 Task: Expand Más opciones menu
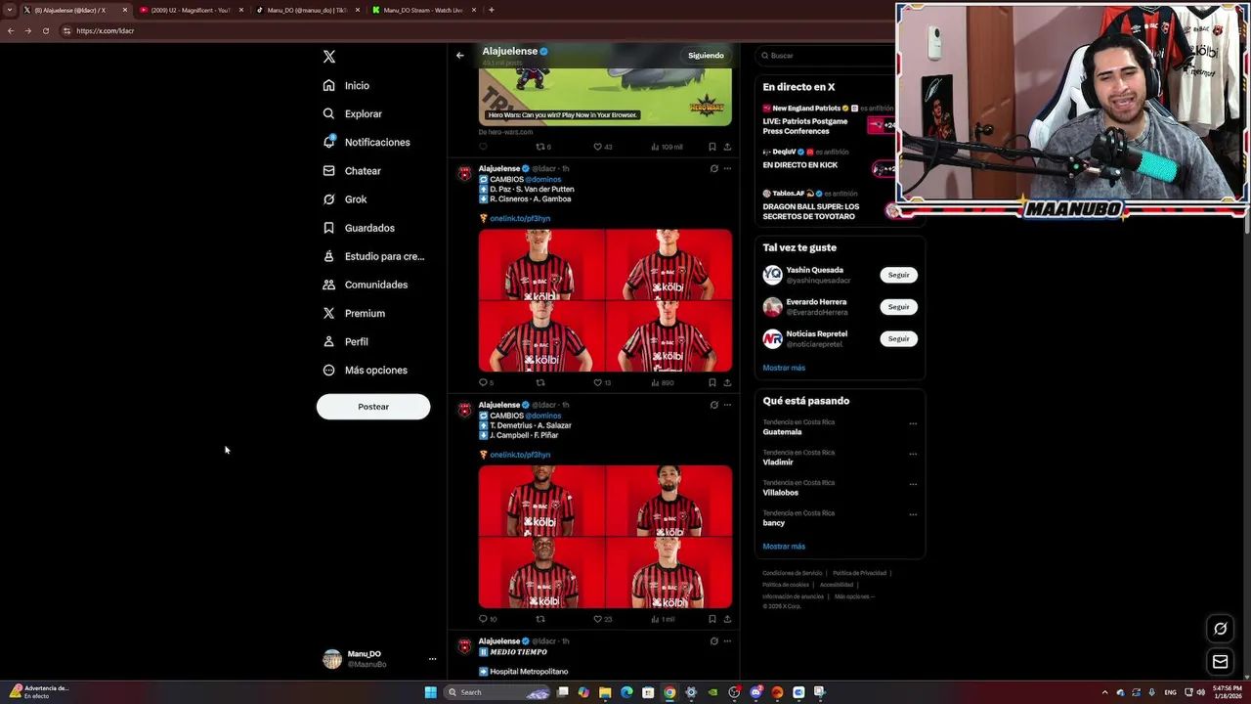(366, 371)
